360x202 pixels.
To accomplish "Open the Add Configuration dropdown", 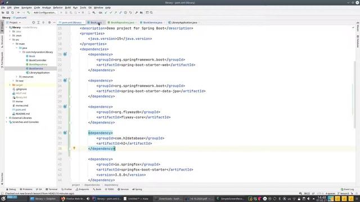I will (x=45, y=12).
